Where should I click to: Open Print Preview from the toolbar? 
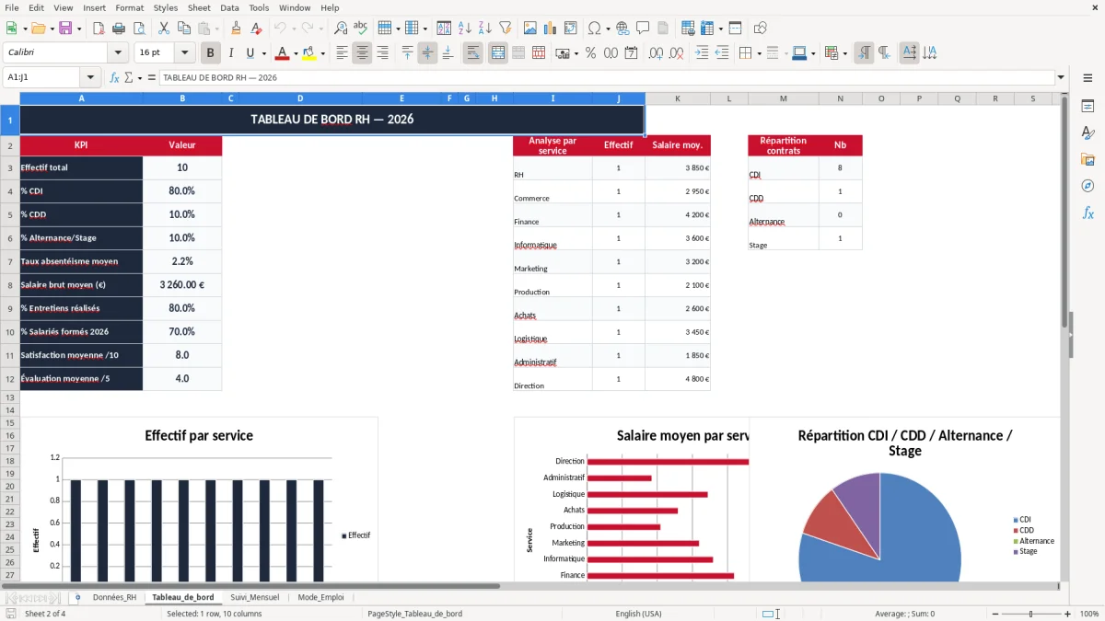coord(138,29)
